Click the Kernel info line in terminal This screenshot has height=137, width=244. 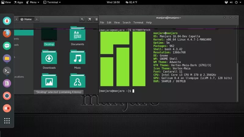(x=182, y=39)
